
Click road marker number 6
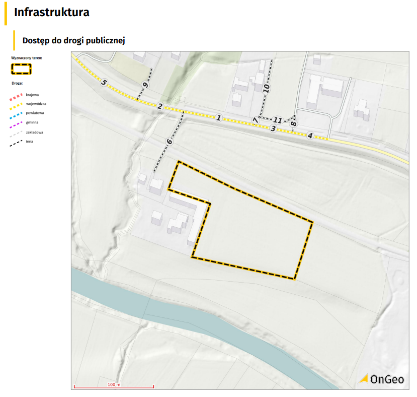click(170, 142)
